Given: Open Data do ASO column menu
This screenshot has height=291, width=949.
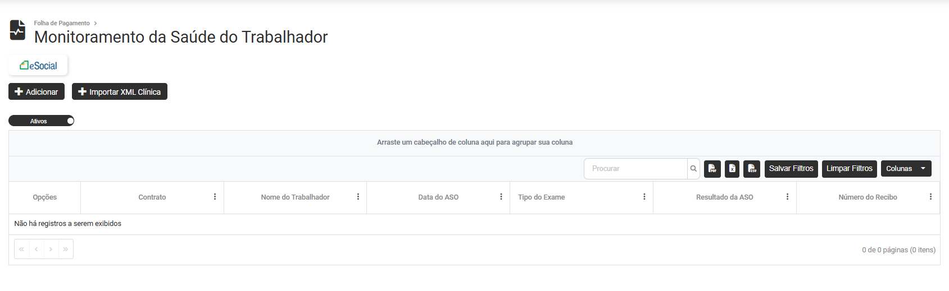Looking at the screenshot, I should point(501,197).
